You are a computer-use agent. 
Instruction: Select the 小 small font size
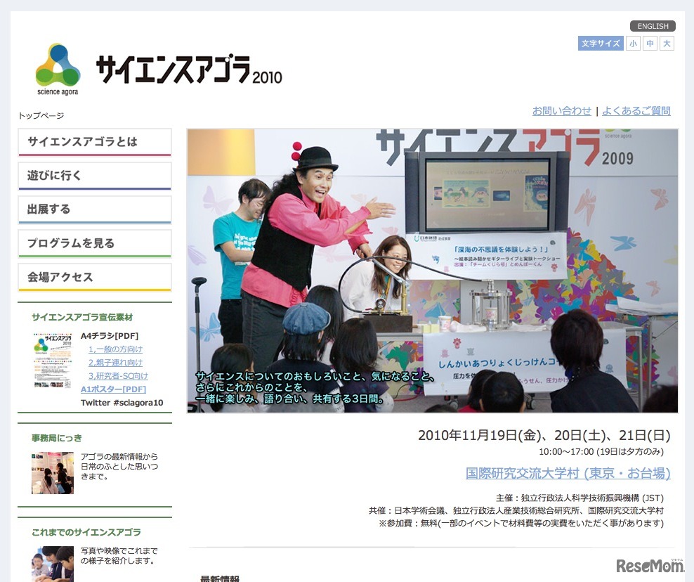pos(633,43)
